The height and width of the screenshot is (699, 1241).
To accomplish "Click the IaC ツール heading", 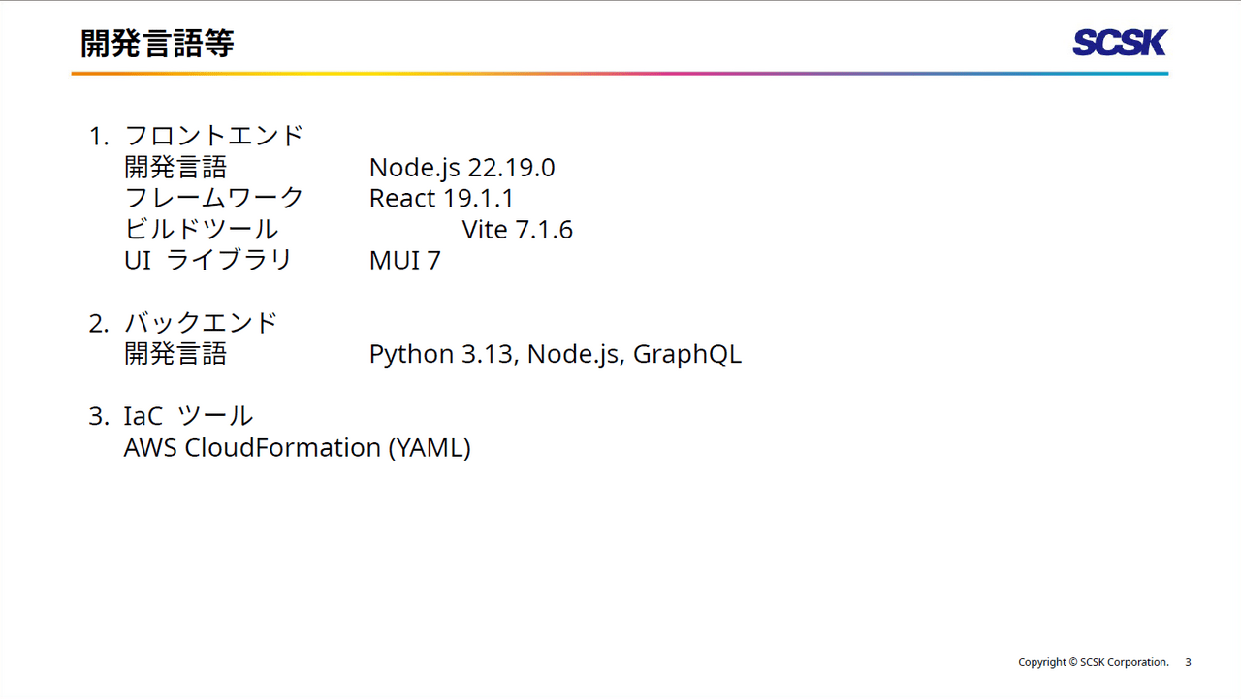I will coord(188,416).
